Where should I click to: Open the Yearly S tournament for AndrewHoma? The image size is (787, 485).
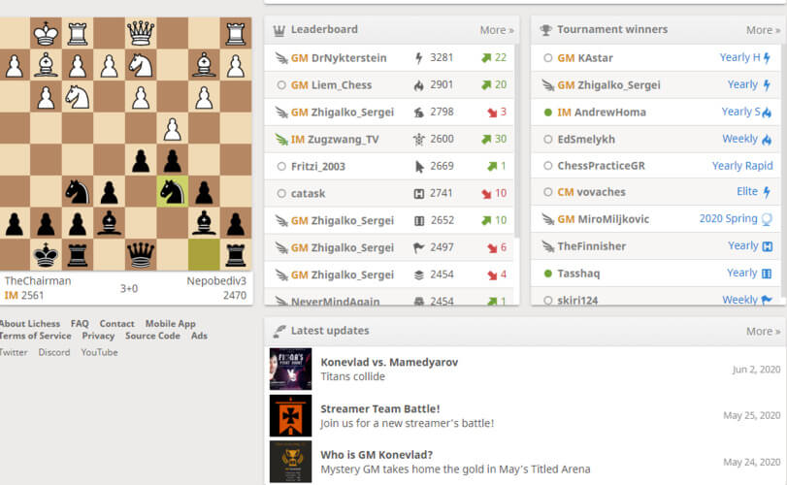pos(746,112)
